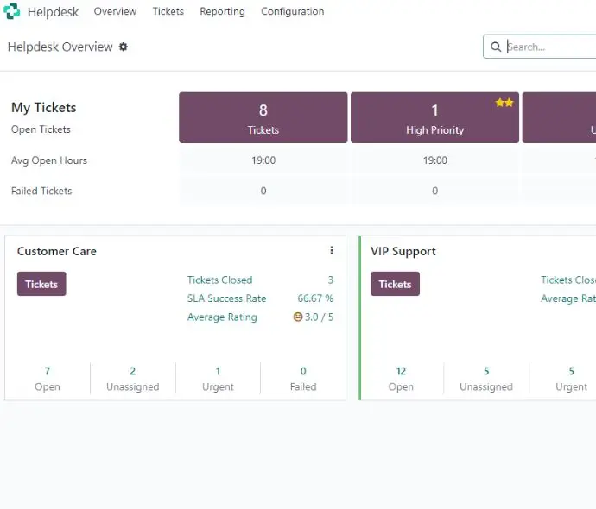Click the search magnifier icon
The width and height of the screenshot is (596, 509).
coord(496,47)
